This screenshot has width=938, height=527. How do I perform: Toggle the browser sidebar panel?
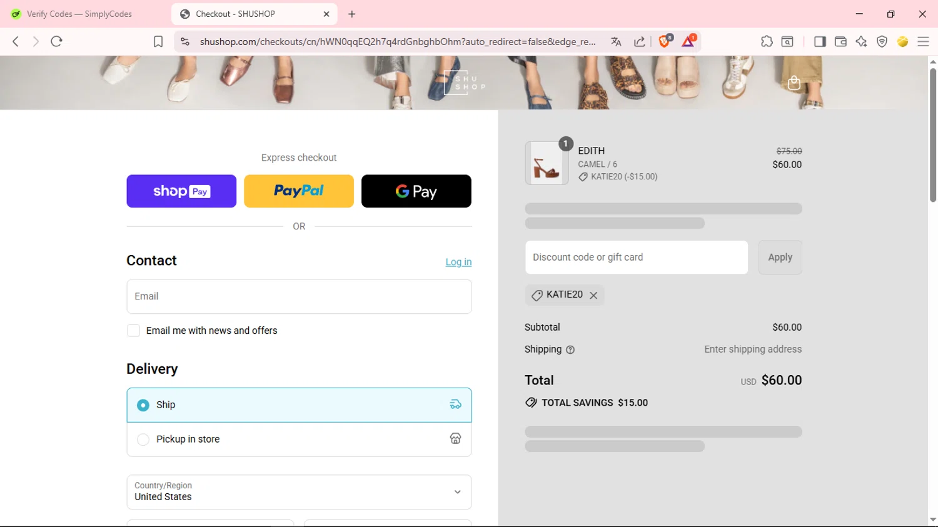820,41
